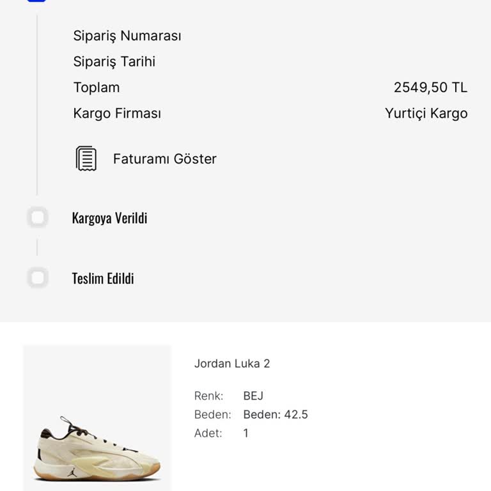Click the Adet: label
491x491 pixels.
coord(208,433)
